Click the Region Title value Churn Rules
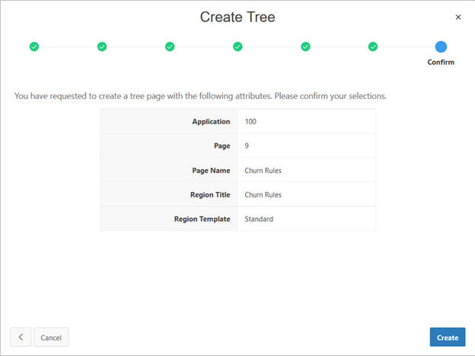This screenshot has height=356, width=475. coord(263,194)
